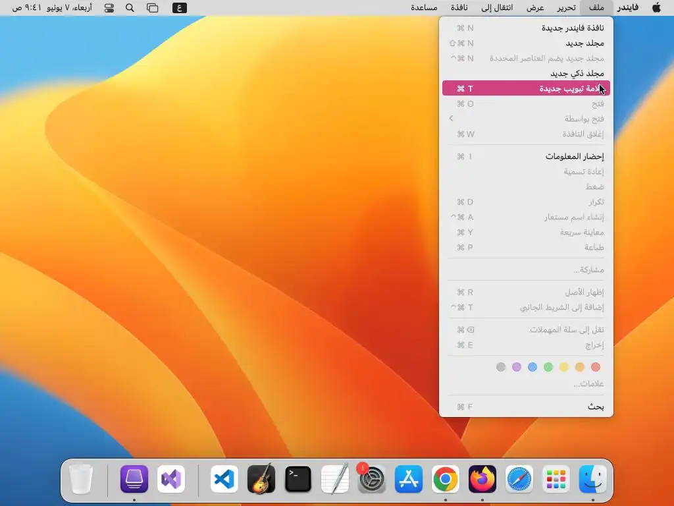Apply the yellow tag color
The width and height of the screenshot is (674, 506).
[x=563, y=367]
